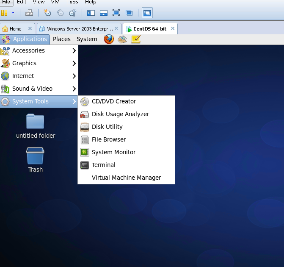Click the send Ctrl+Alt+Del toolbar icon
Viewport: 284px width, 267px height.
coord(29,13)
